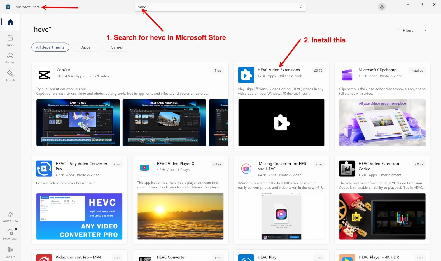The height and width of the screenshot is (261, 441).
Task: Click Installed button on Microsoft Clipchamp
Action: pos(416,71)
